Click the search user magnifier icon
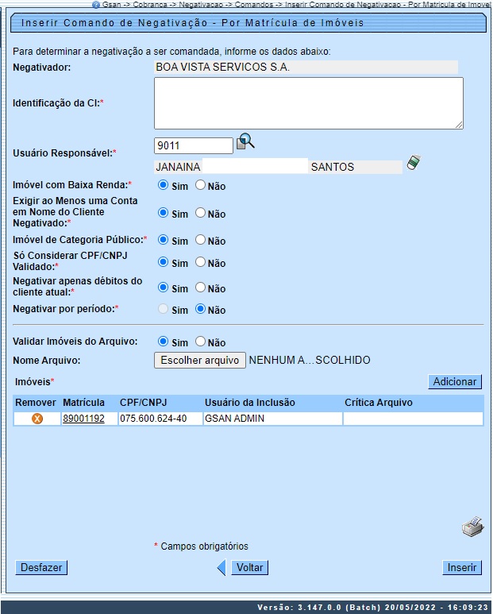The image size is (493, 614). coord(245,142)
